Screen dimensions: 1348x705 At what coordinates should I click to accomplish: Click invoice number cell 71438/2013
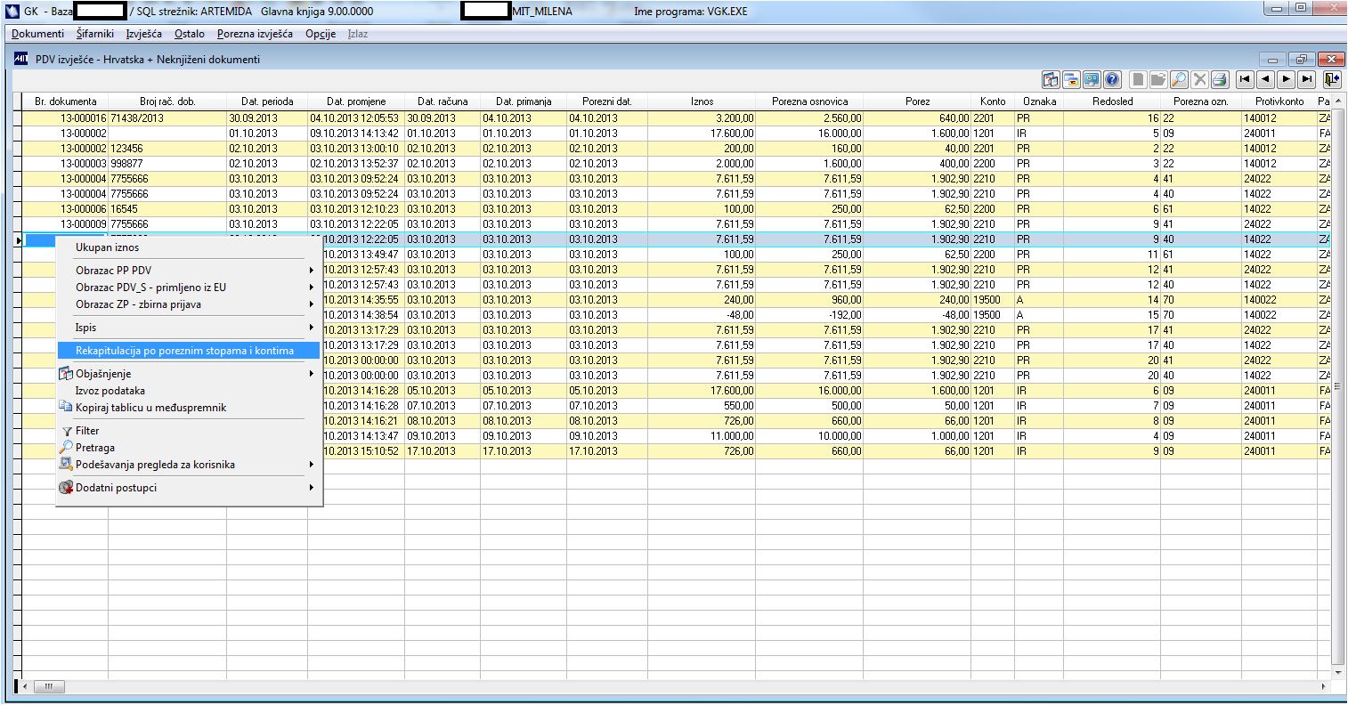point(167,118)
